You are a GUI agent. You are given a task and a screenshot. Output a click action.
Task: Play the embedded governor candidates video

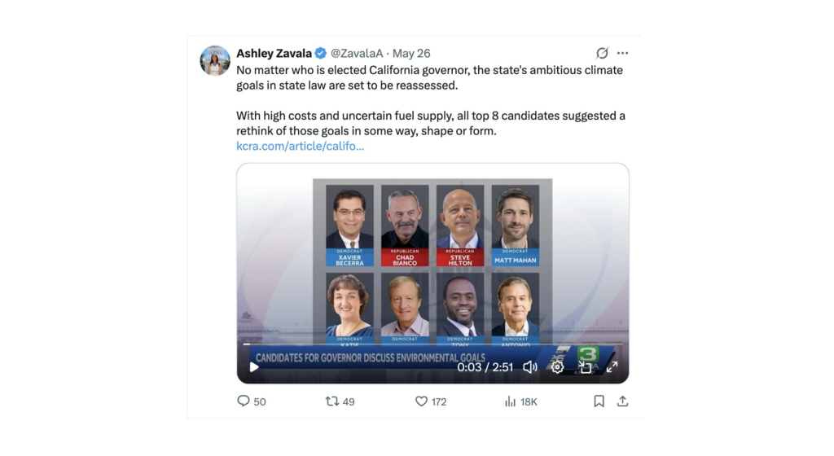[254, 366]
